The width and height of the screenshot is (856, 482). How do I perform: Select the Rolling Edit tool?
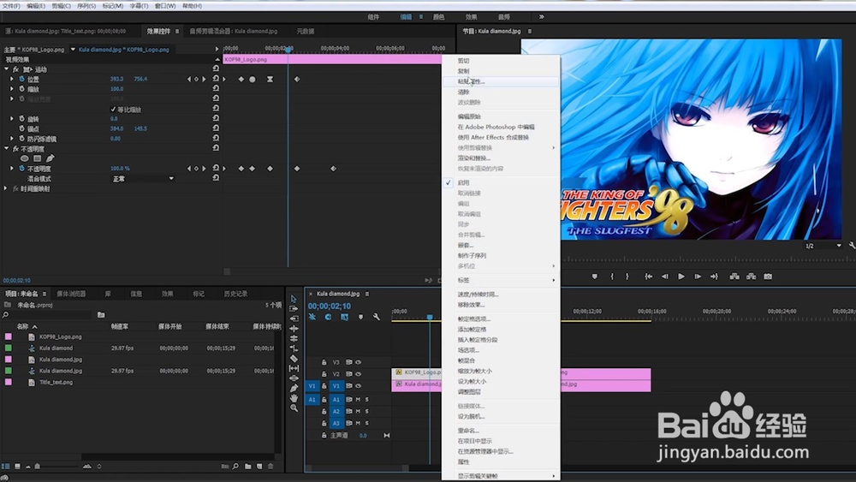pyautogui.click(x=294, y=329)
